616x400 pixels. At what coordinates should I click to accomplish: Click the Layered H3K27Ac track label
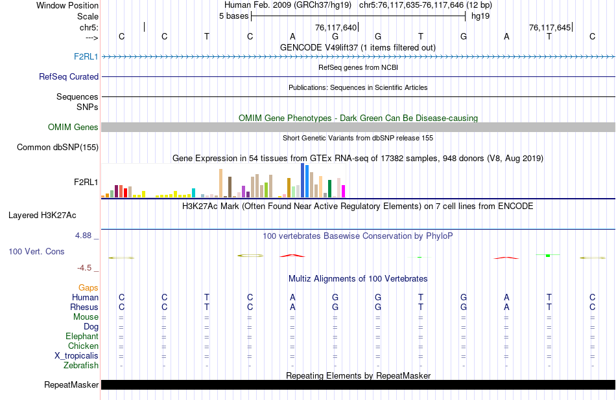click(x=42, y=215)
